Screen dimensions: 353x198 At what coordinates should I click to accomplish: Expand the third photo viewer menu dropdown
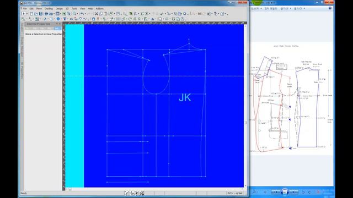tap(291, 8)
